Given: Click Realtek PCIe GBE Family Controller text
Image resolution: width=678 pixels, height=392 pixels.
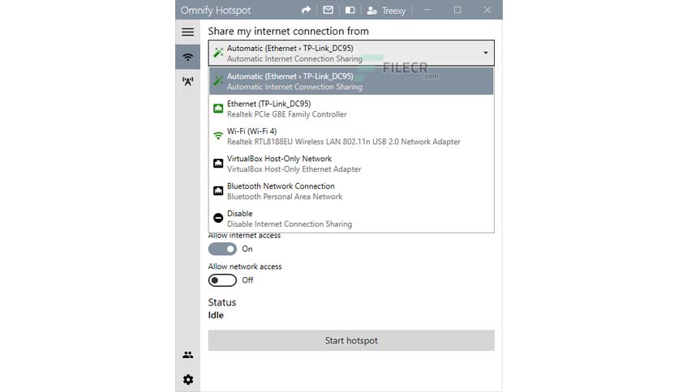Looking at the screenshot, I should click(286, 114).
